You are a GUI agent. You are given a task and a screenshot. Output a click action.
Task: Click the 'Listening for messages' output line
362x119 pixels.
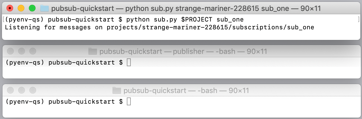coord(159,27)
